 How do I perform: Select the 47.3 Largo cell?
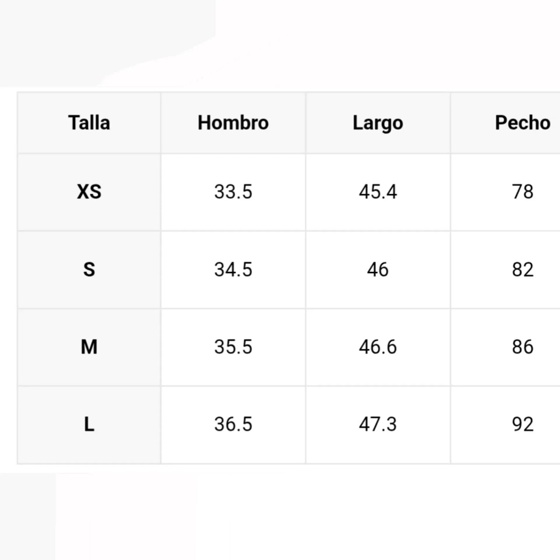click(378, 424)
